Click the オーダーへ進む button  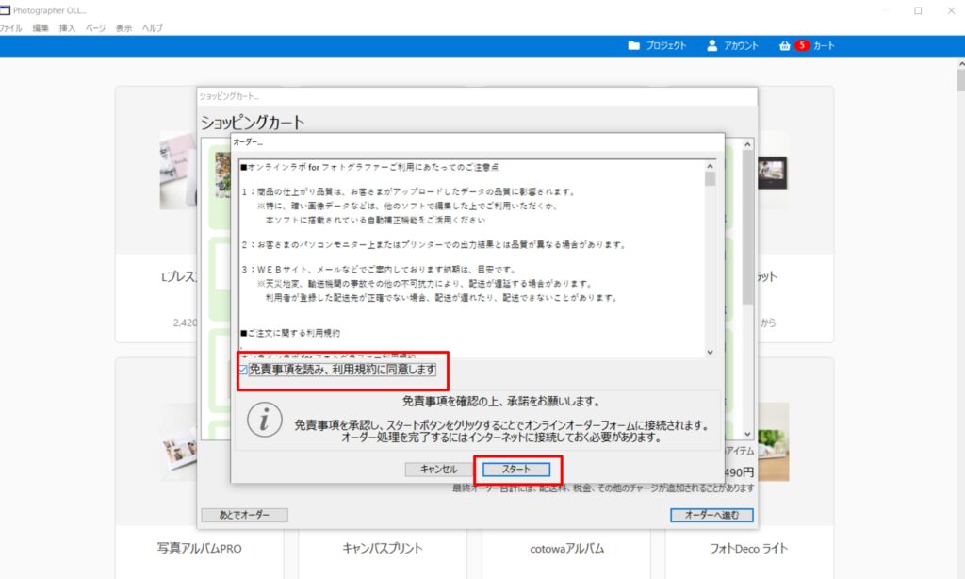tap(711, 515)
